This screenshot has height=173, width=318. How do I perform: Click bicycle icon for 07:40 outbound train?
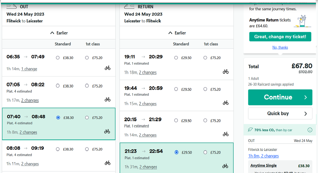[x=107, y=131]
